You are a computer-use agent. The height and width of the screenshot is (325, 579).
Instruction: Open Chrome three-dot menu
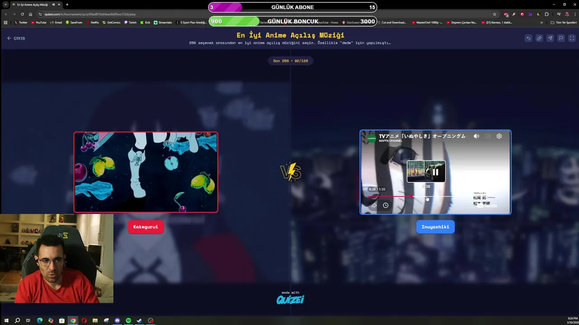(574, 14)
